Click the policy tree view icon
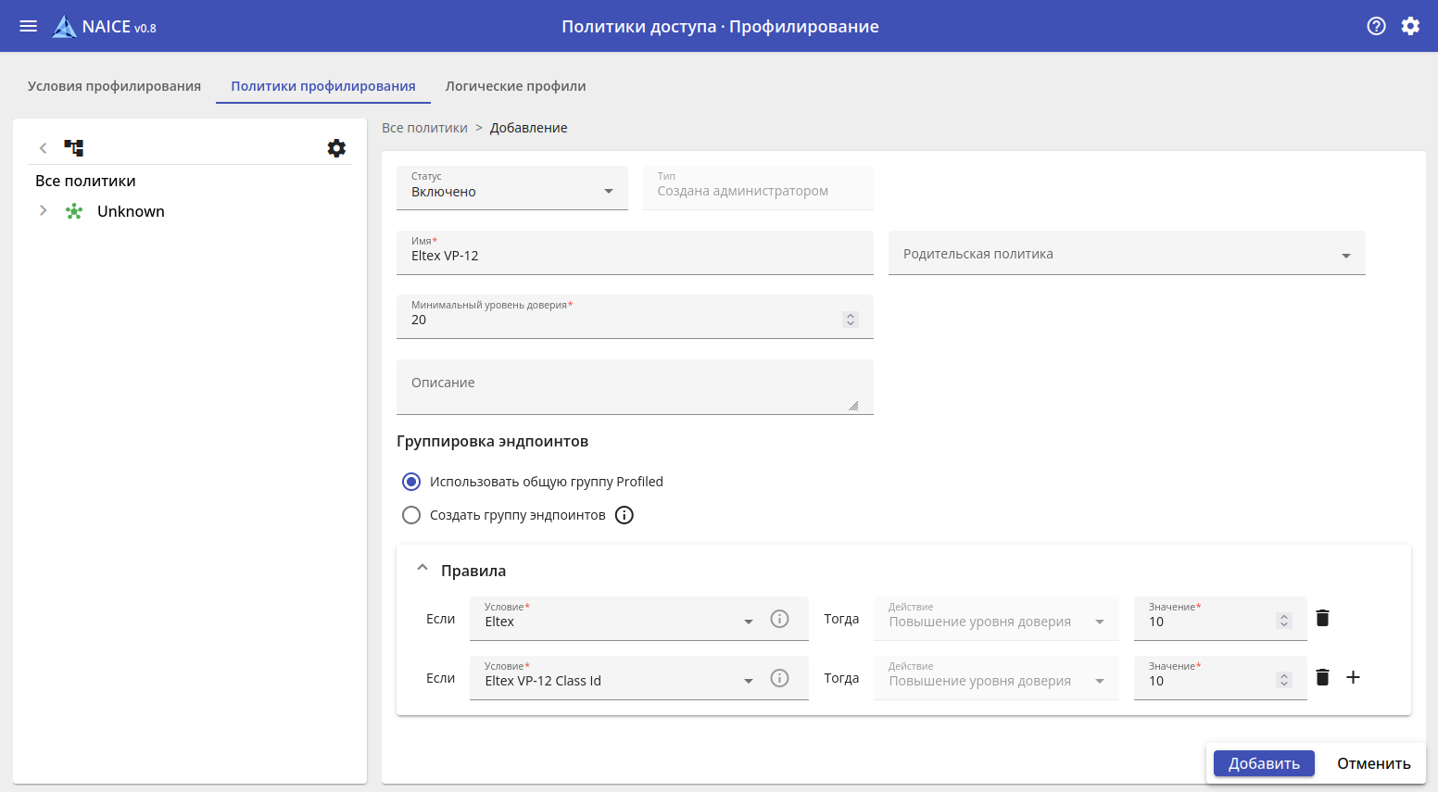 point(74,148)
